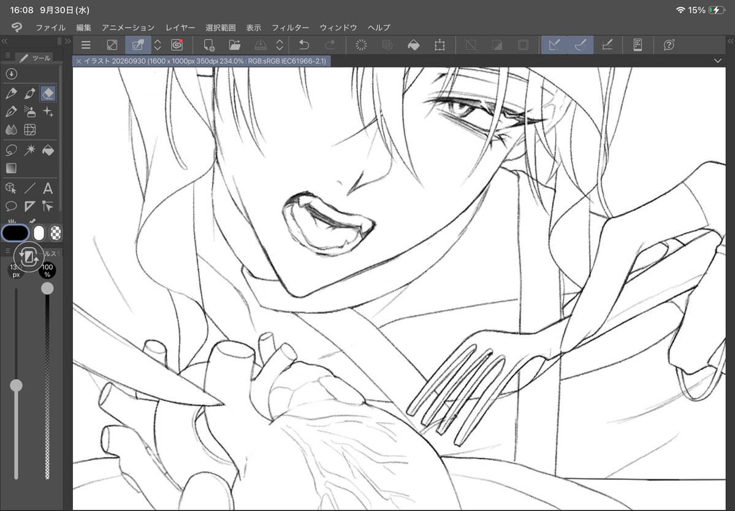This screenshot has height=511, width=735.
Task: Open the 編集 menu
Action: (84, 28)
